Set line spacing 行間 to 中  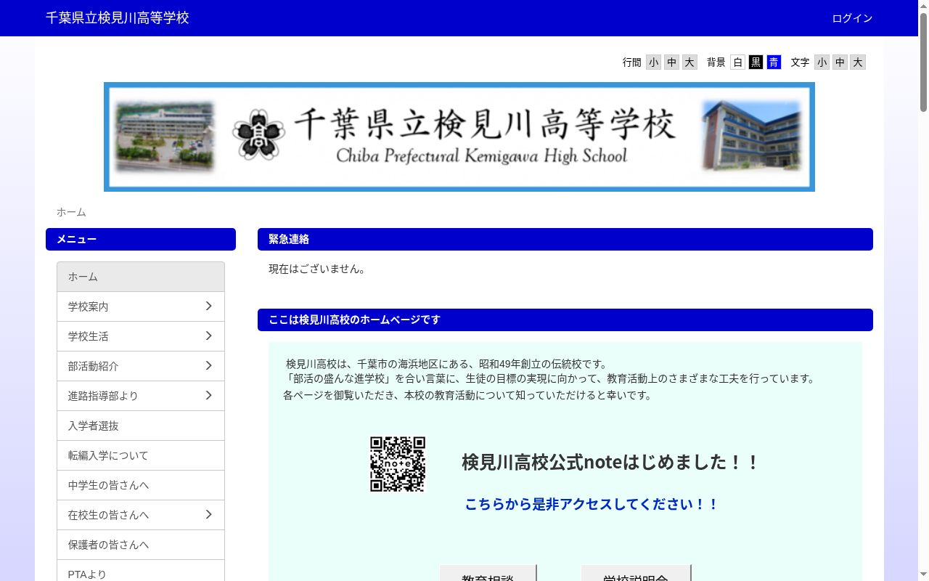671,62
